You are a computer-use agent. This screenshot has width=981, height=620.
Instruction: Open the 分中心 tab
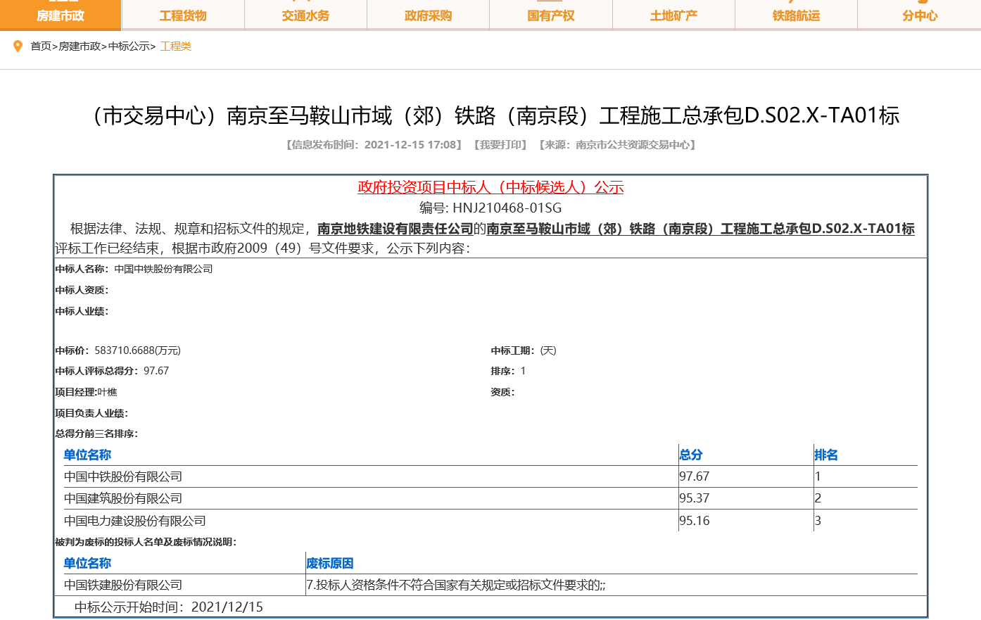(x=919, y=15)
